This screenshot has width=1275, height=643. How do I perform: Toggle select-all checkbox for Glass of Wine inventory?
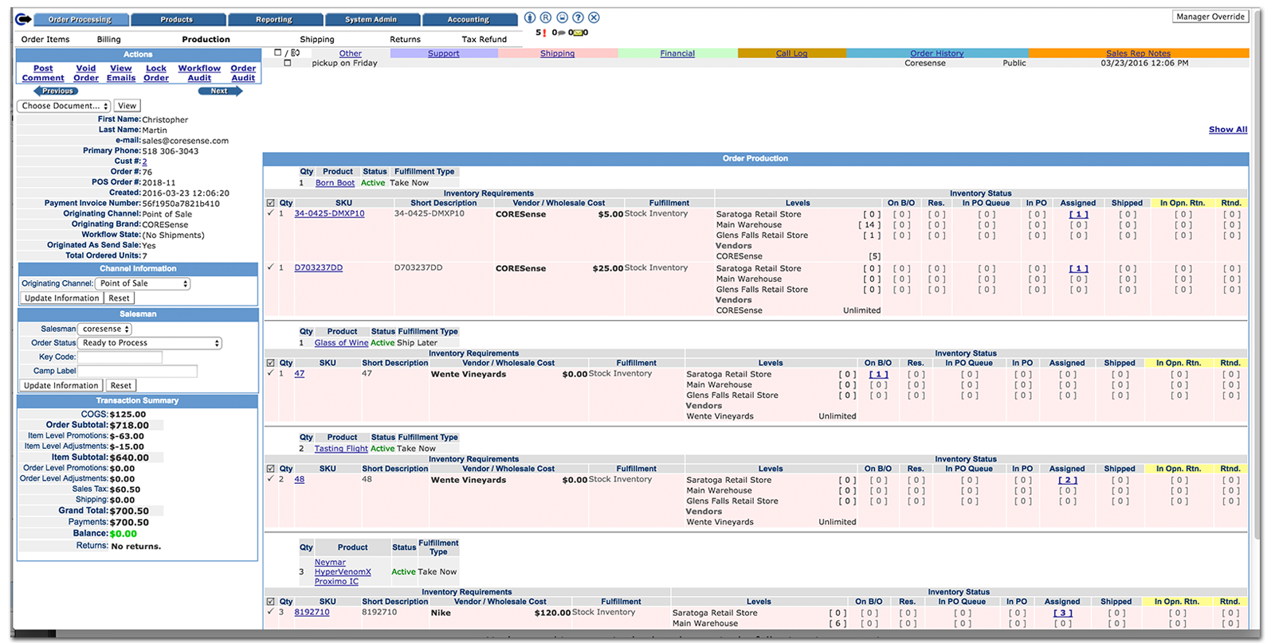270,363
